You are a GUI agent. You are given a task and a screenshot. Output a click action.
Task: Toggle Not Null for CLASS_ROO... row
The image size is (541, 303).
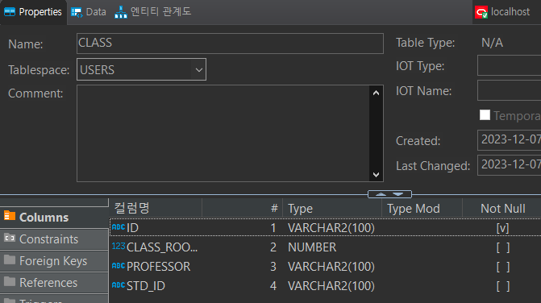point(502,247)
